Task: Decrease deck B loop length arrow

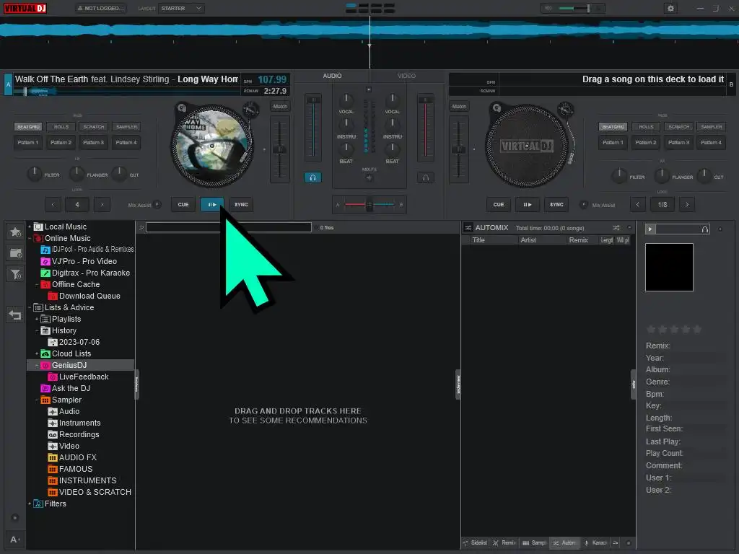Action: pos(638,204)
